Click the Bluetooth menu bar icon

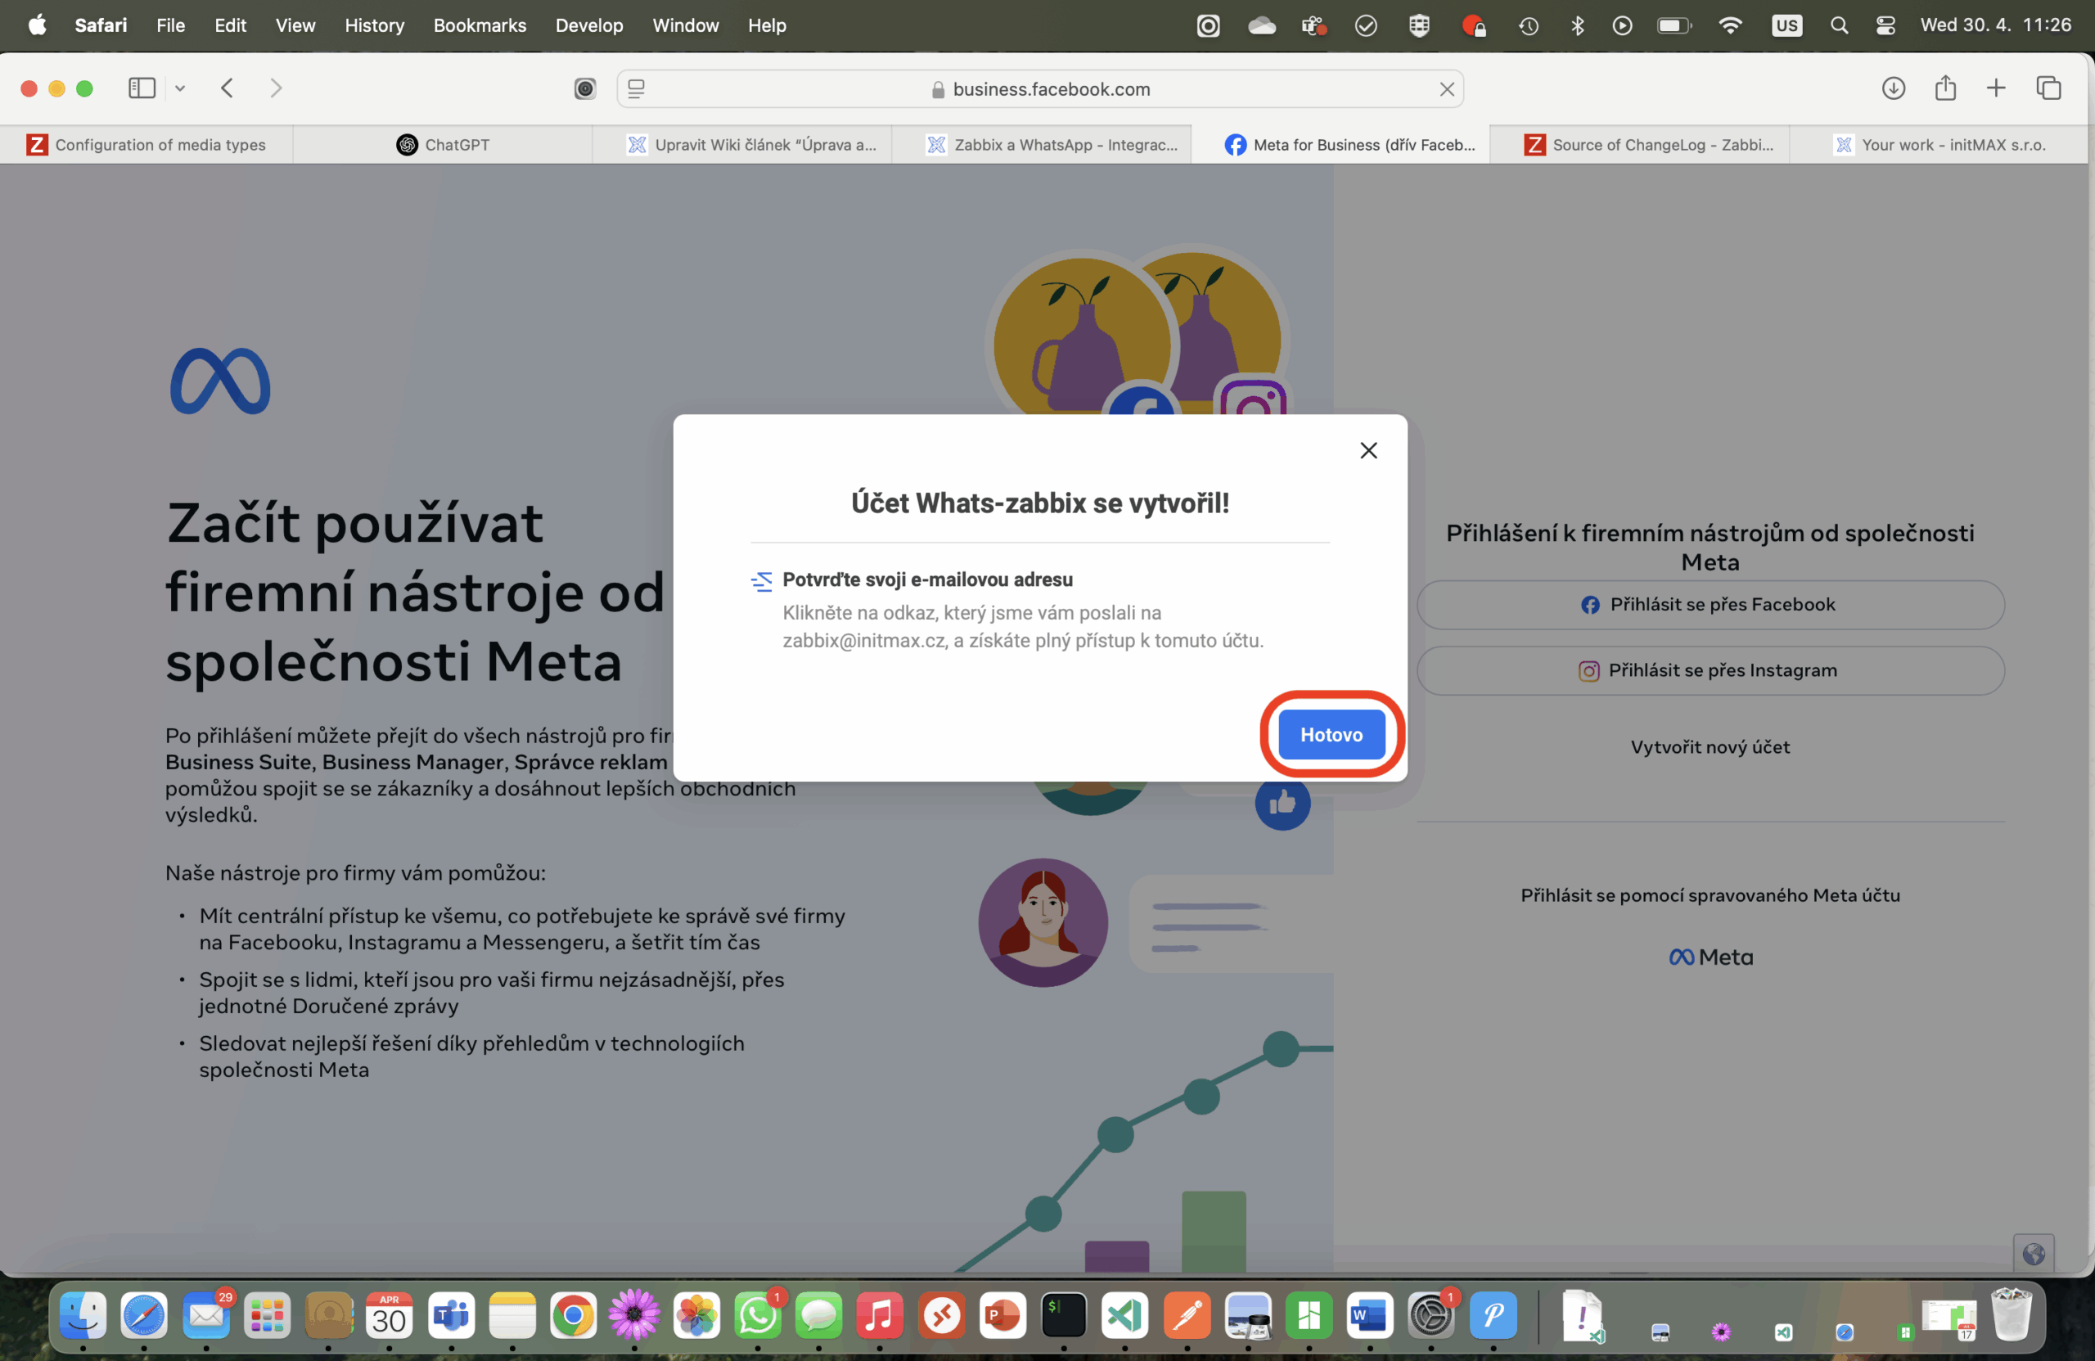[x=1576, y=25]
